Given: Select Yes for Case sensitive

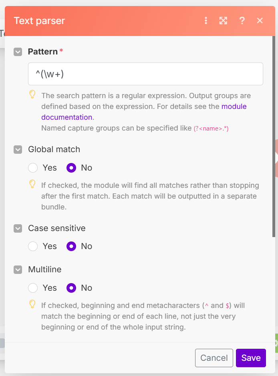Looking at the screenshot, I should [x=33, y=246].
